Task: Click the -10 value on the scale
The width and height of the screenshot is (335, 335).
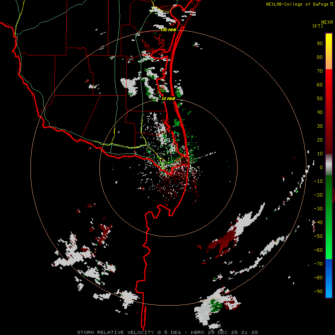Action: click(x=318, y=181)
